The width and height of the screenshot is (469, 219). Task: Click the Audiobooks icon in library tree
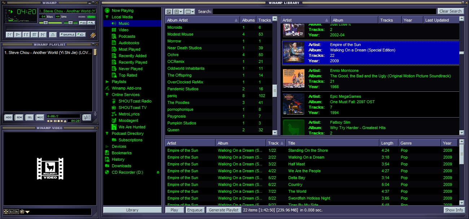(x=114, y=43)
